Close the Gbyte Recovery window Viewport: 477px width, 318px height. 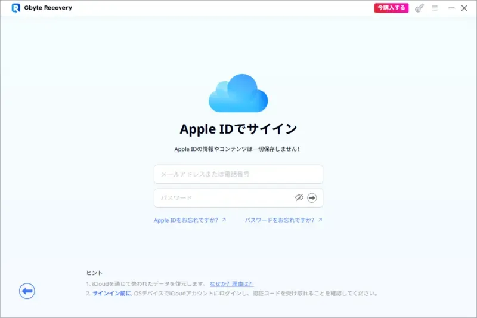(x=464, y=8)
